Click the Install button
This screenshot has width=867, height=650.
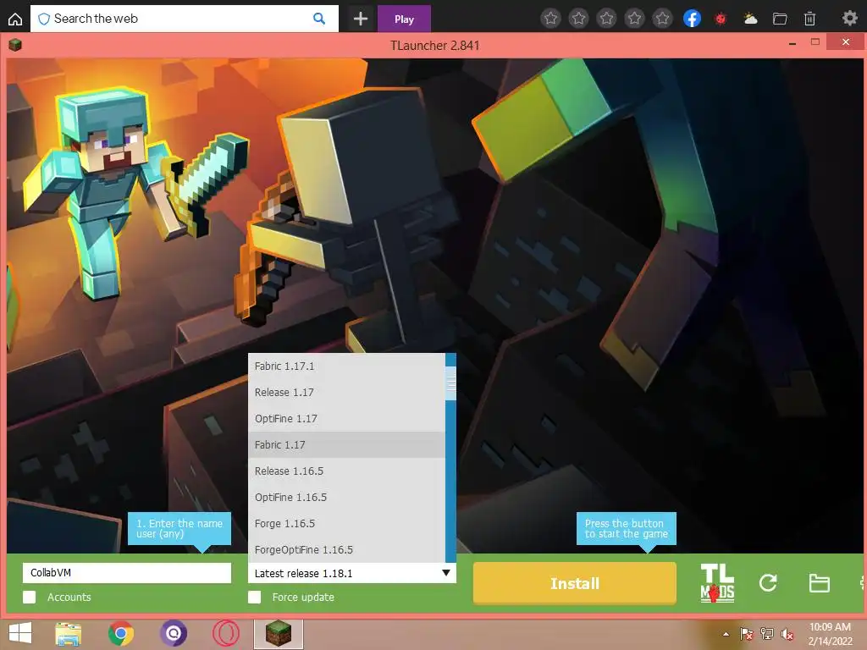coord(575,583)
